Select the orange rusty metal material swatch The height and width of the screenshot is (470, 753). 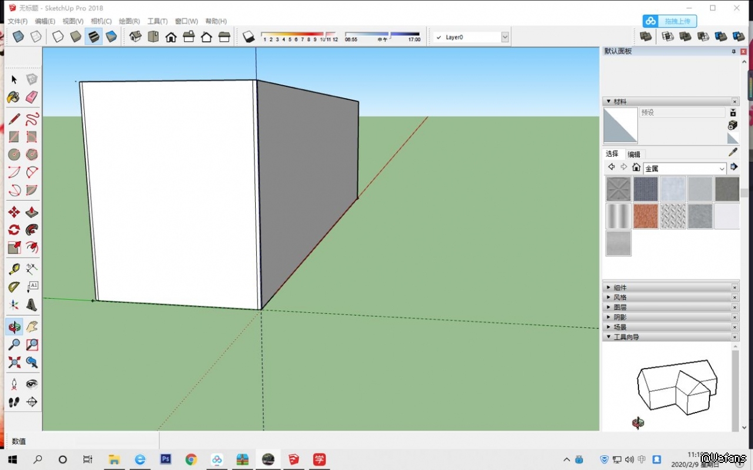tap(645, 217)
